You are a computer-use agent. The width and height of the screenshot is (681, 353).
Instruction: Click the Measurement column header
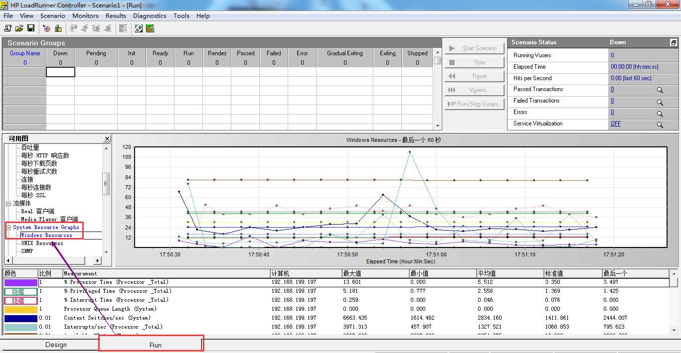[166, 274]
